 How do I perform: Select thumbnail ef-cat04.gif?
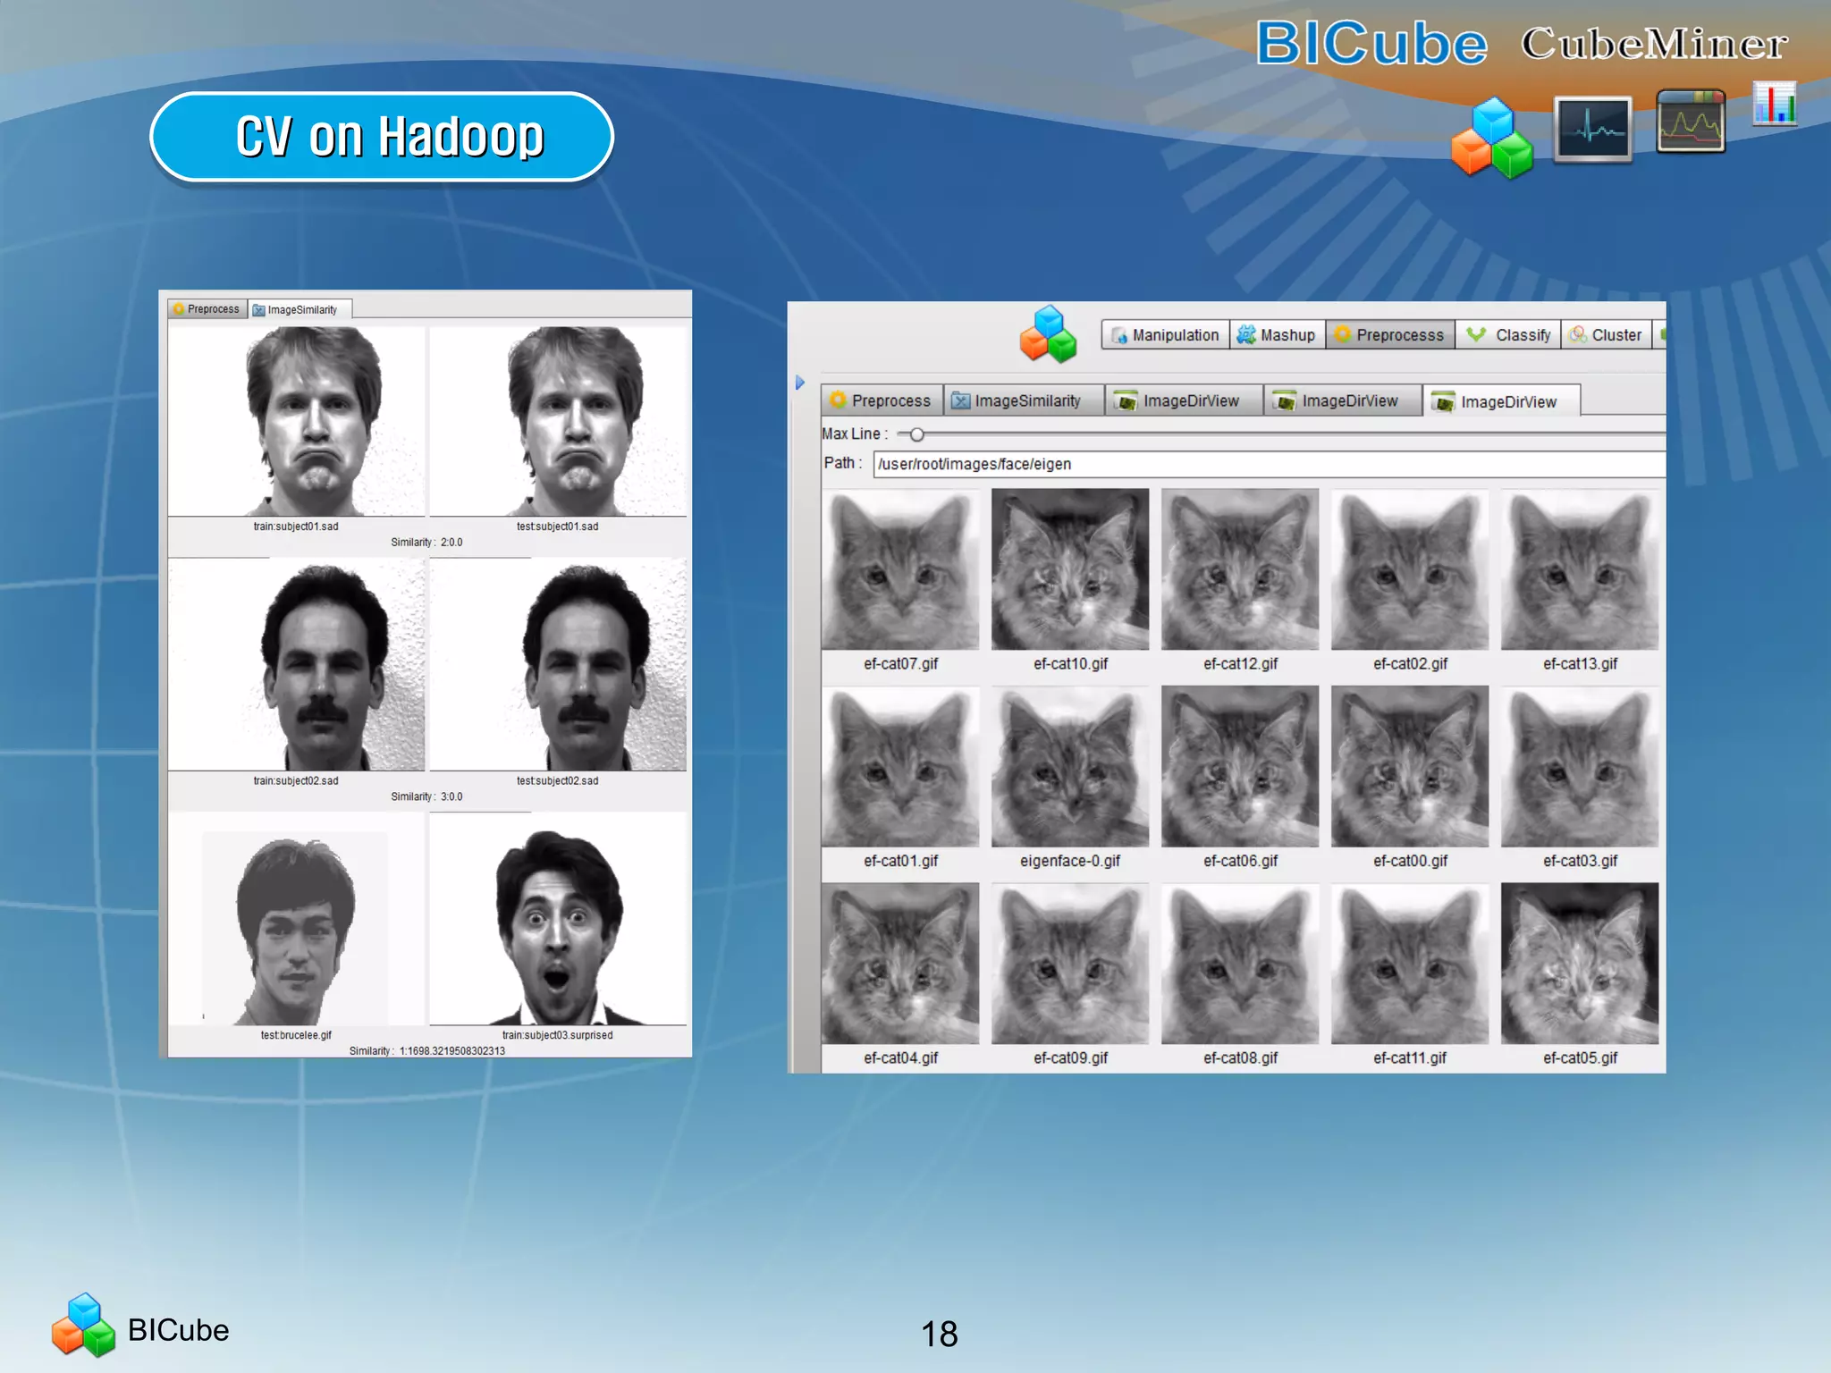(900, 963)
